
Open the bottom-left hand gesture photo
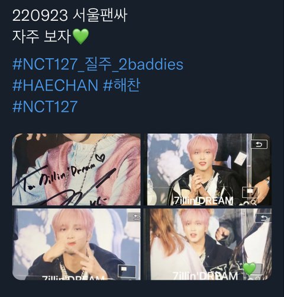click(x=76, y=244)
